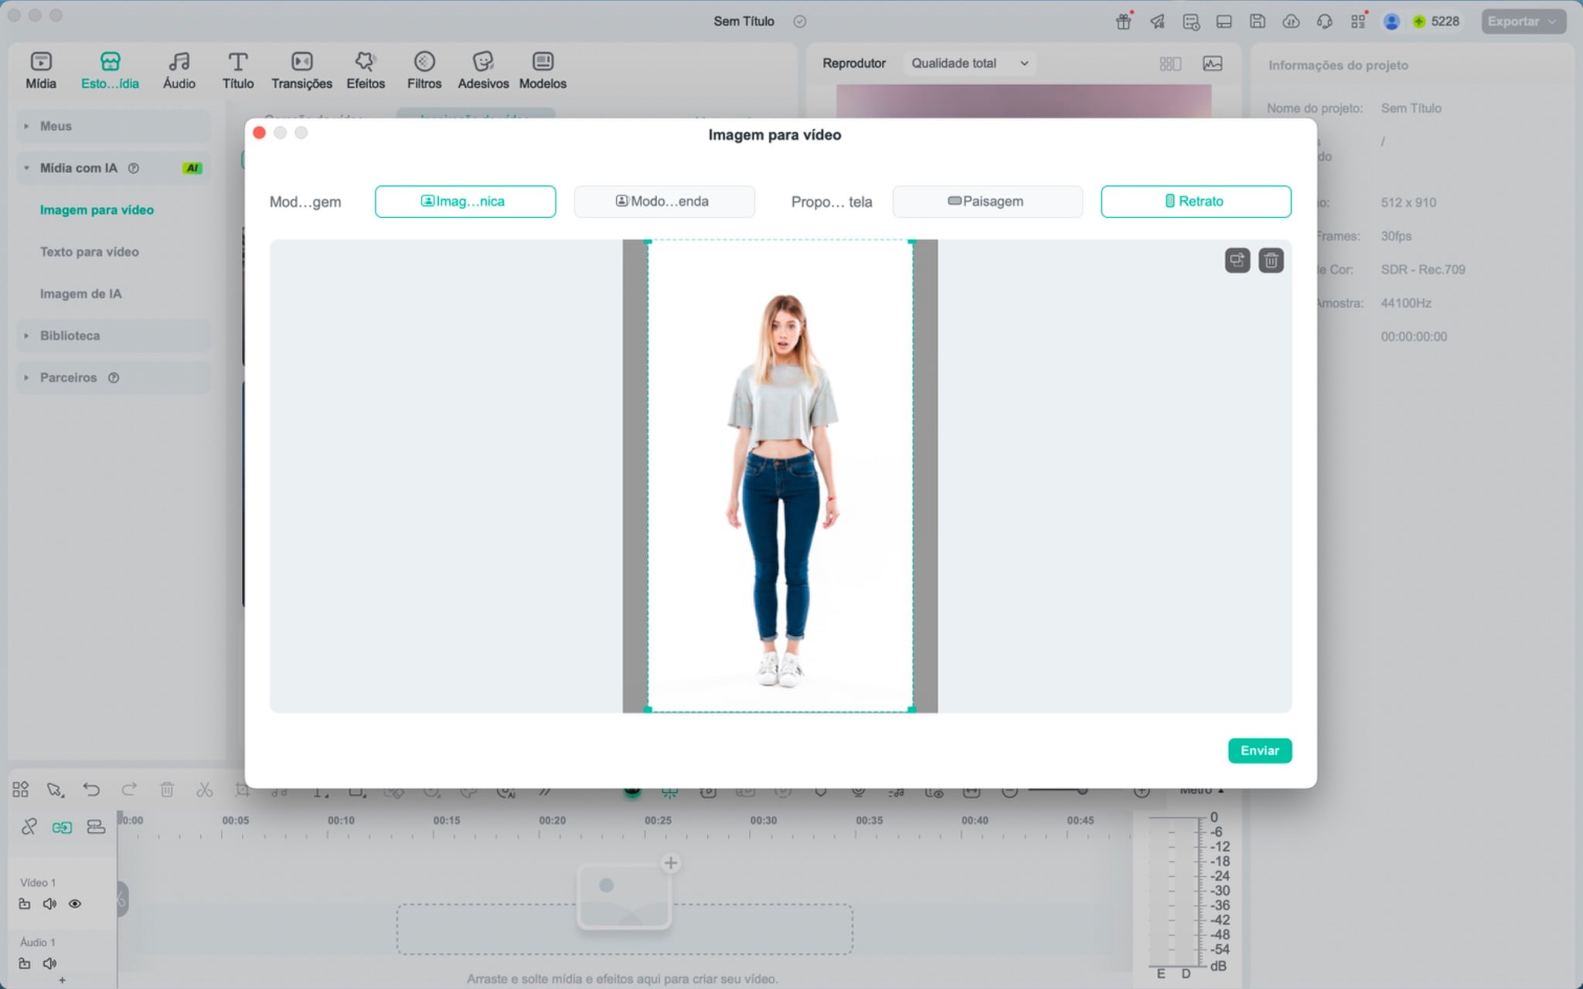Open the 5228 AI credits indicator
The image size is (1583, 989).
click(x=1437, y=22)
